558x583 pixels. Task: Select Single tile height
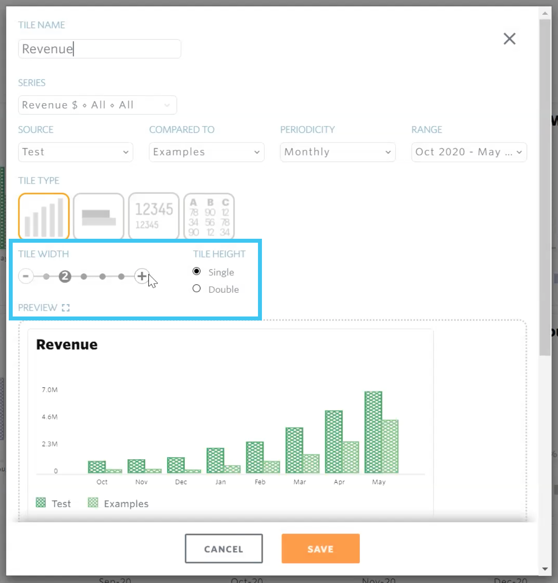tap(196, 271)
